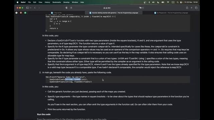This screenshot has width=214, height=120.
Task: Open the History menu
Action: [x=47, y=2]
